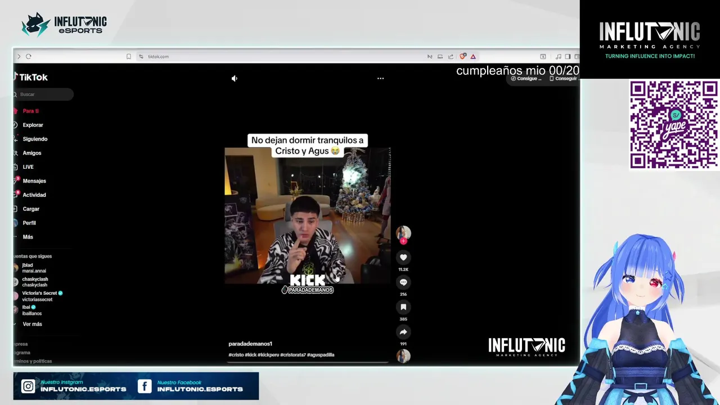Mute the TikTok video with speaker icon

pos(235,79)
